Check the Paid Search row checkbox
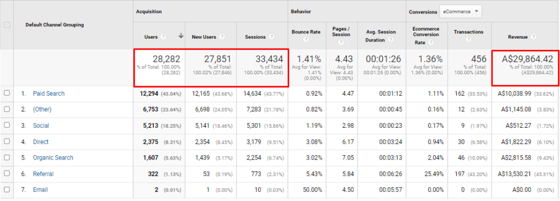The height and width of the screenshot is (201, 560). click(x=7, y=93)
